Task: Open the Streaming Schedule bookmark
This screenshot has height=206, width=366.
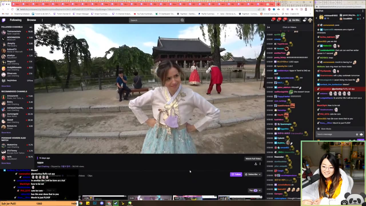Action: click(x=21, y=14)
